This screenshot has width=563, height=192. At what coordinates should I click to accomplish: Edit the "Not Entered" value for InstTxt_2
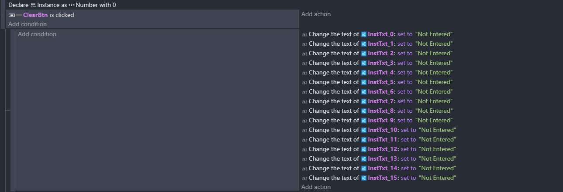pyautogui.click(x=434, y=53)
